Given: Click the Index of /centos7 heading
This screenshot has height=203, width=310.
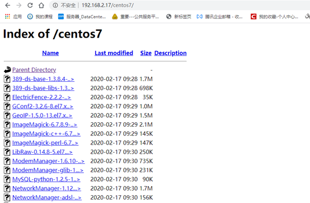Looking at the screenshot, I should coord(53,34).
